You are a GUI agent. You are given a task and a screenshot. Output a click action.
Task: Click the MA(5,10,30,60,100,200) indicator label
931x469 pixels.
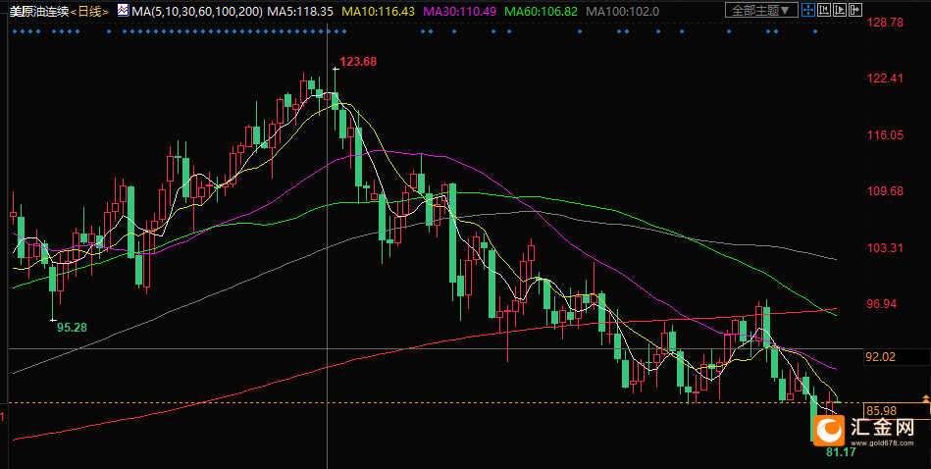coord(197,11)
